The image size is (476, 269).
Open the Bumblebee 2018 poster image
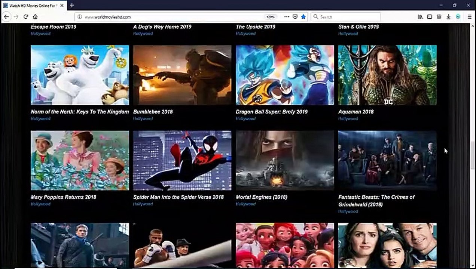pos(182,75)
